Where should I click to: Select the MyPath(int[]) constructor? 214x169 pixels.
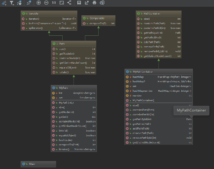(x=74, y=103)
